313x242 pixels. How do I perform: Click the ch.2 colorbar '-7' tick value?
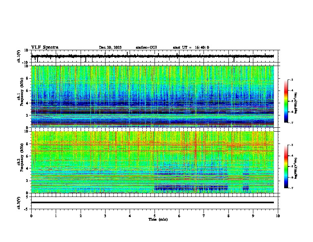coord(291,188)
